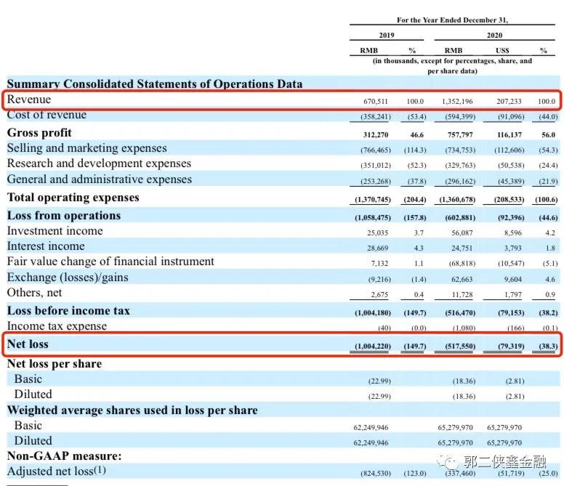Click 'Non-GAAP measure:' heading
564x486 pixels.
(65, 455)
